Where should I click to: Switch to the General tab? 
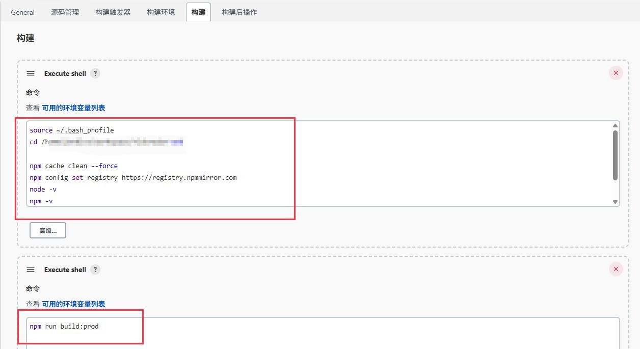(22, 12)
